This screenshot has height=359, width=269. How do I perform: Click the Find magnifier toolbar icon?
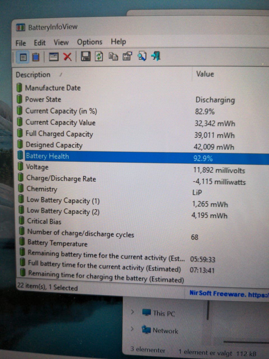pyautogui.click(x=142, y=56)
